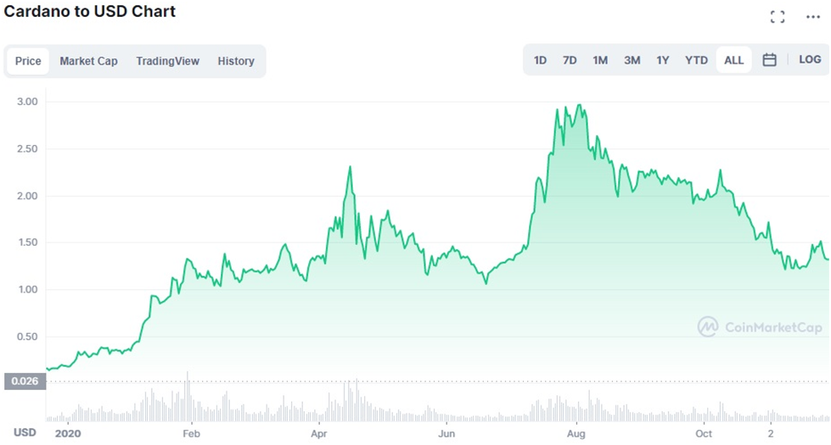Click the 2.00 y-axis price label
The height and width of the screenshot is (445, 831).
click(x=27, y=196)
